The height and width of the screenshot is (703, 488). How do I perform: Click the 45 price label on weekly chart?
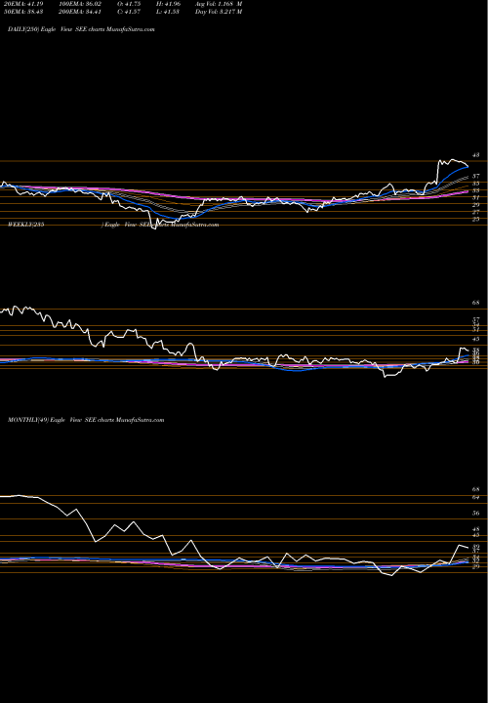click(x=476, y=339)
